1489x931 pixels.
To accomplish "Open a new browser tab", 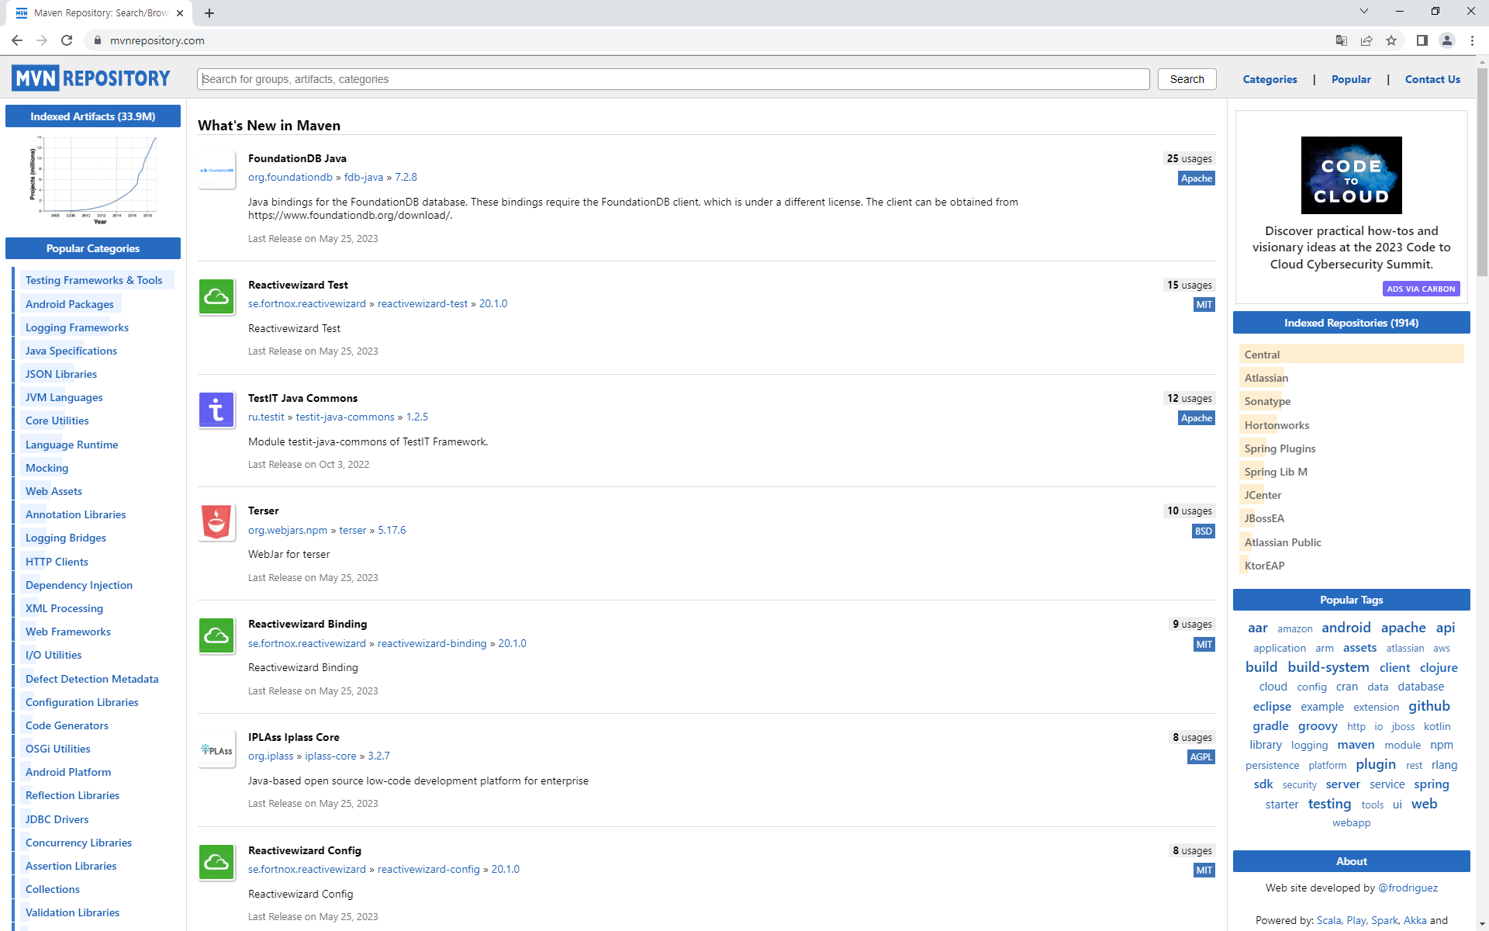I will coord(209,13).
